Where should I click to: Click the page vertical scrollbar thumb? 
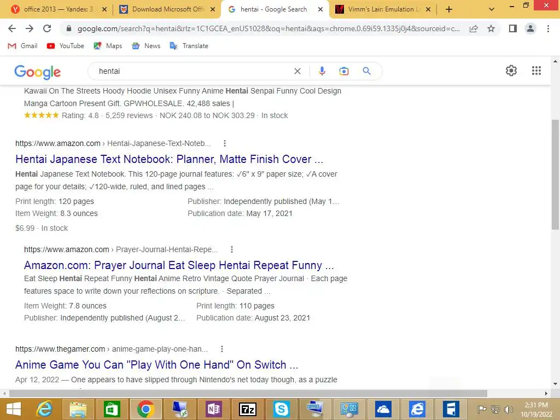coord(555,175)
